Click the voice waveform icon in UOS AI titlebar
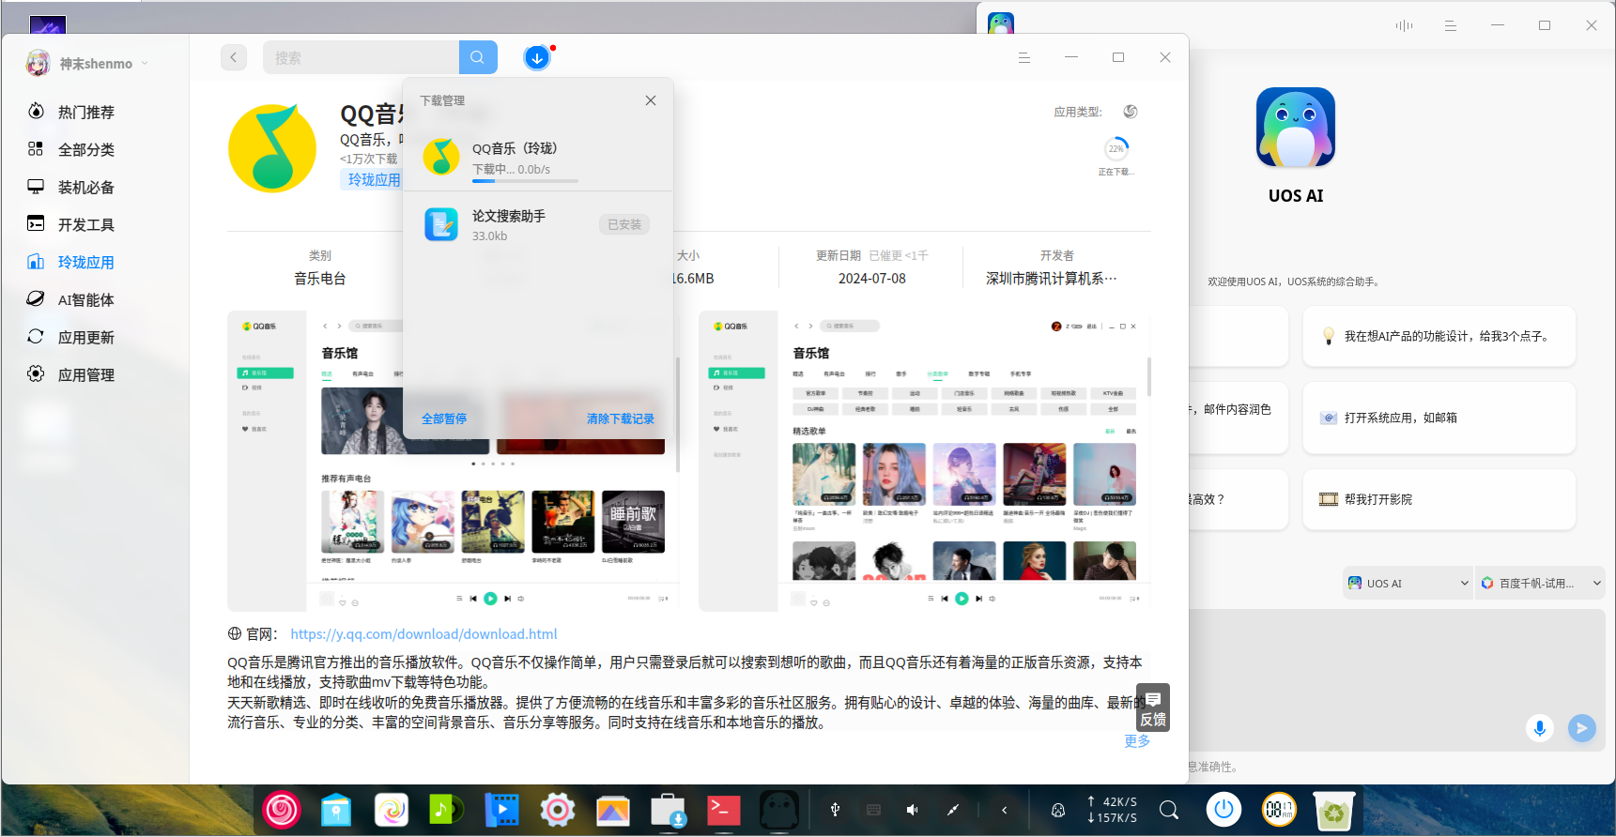 tap(1404, 25)
